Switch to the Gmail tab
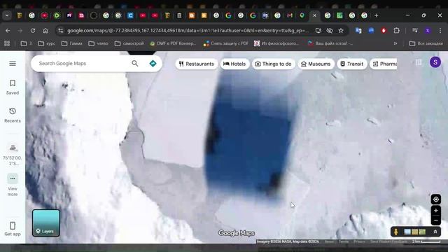The height and width of the screenshot is (252, 448). (290, 15)
